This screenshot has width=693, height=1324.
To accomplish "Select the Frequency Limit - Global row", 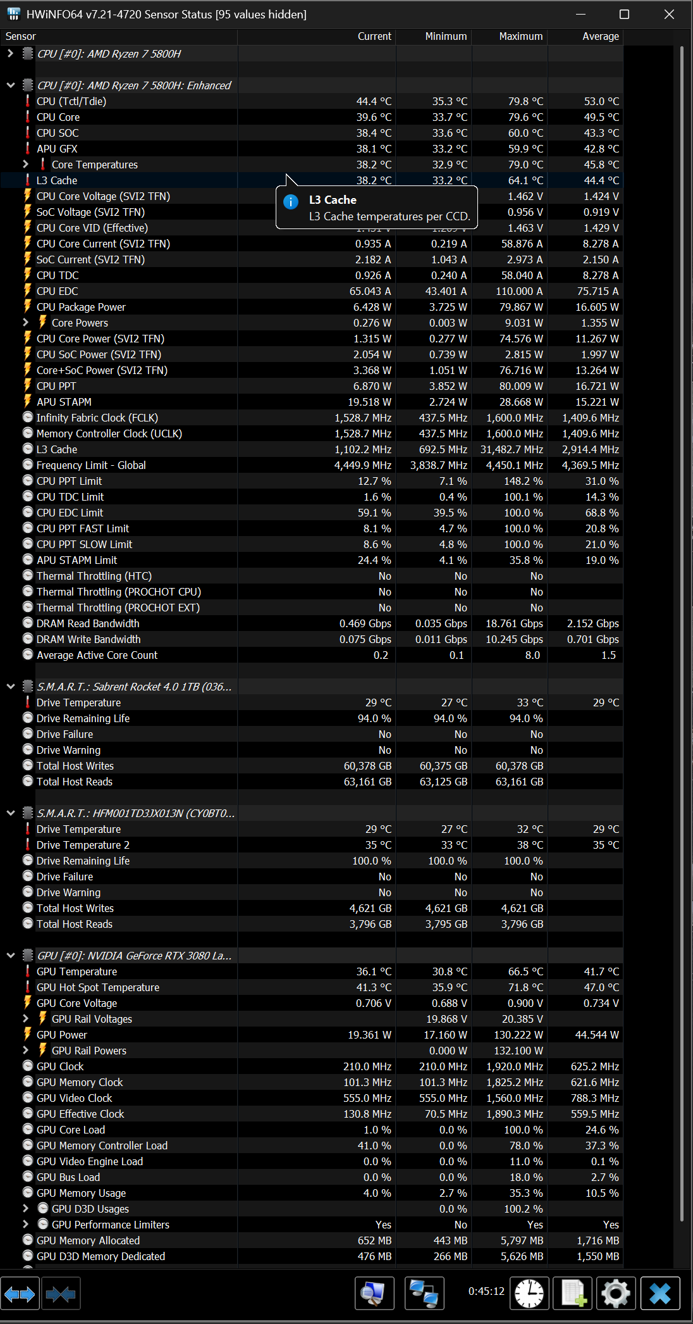I will pos(312,465).
